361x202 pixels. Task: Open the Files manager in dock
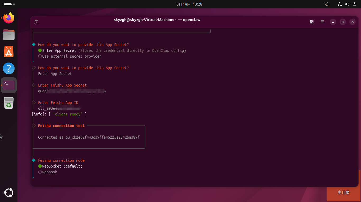(9, 35)
